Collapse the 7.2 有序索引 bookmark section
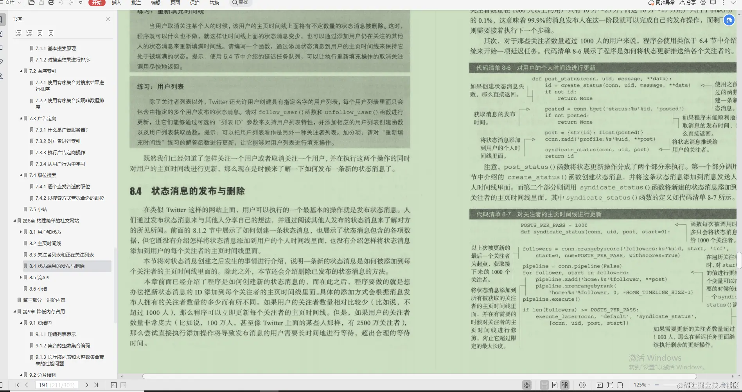 22,71
